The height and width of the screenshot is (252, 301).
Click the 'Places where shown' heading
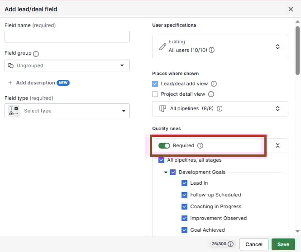(175, 74)
